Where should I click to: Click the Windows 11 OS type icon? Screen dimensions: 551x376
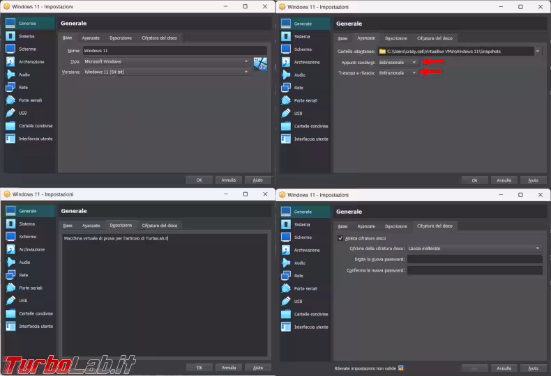tap(260, 64)
